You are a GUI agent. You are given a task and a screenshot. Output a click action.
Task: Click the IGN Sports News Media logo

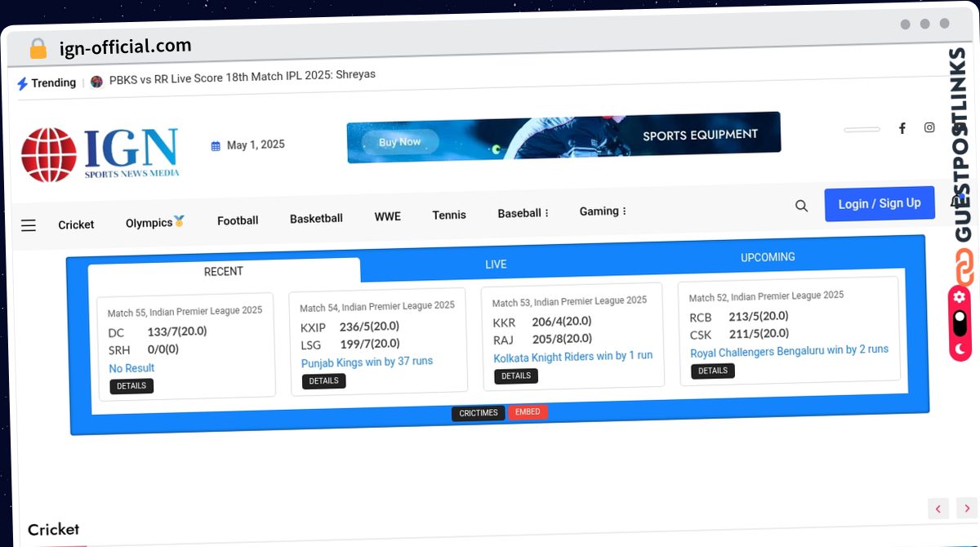click(100, 153)
